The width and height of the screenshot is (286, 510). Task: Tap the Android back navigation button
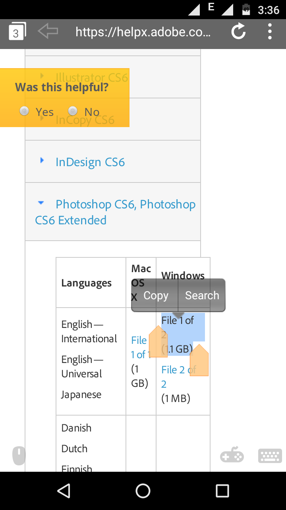(x=64, y=491)
